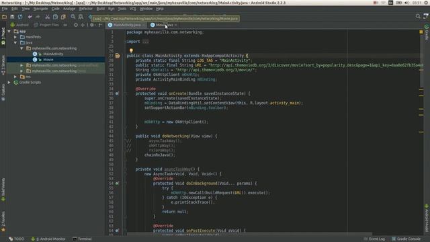Click the Undo arrow icon

30,17
